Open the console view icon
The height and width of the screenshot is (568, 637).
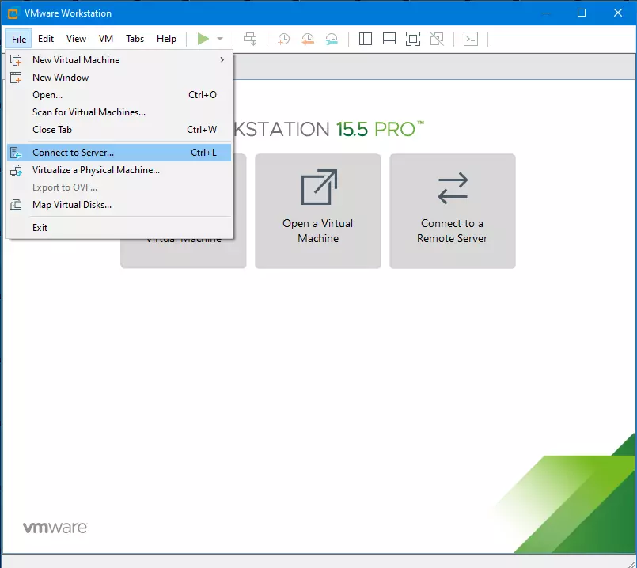pyautogui.click(x=471, y=39)
